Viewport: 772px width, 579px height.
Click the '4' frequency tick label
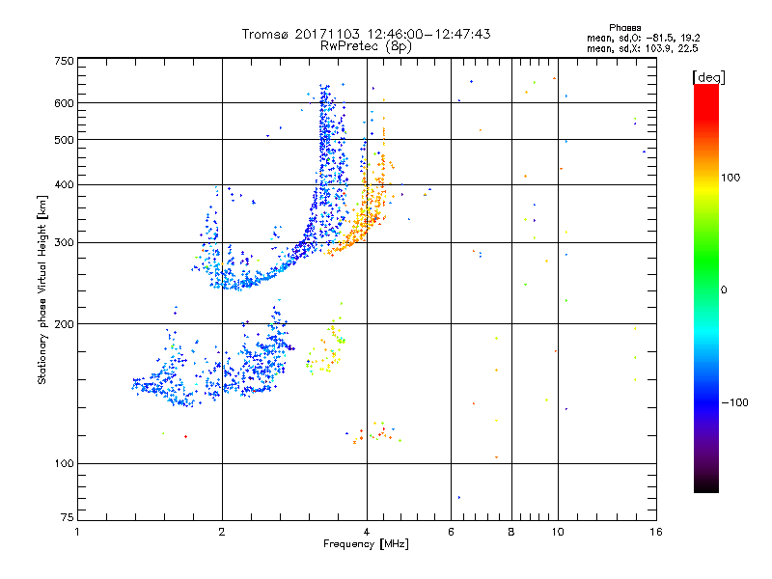(367, 532)
